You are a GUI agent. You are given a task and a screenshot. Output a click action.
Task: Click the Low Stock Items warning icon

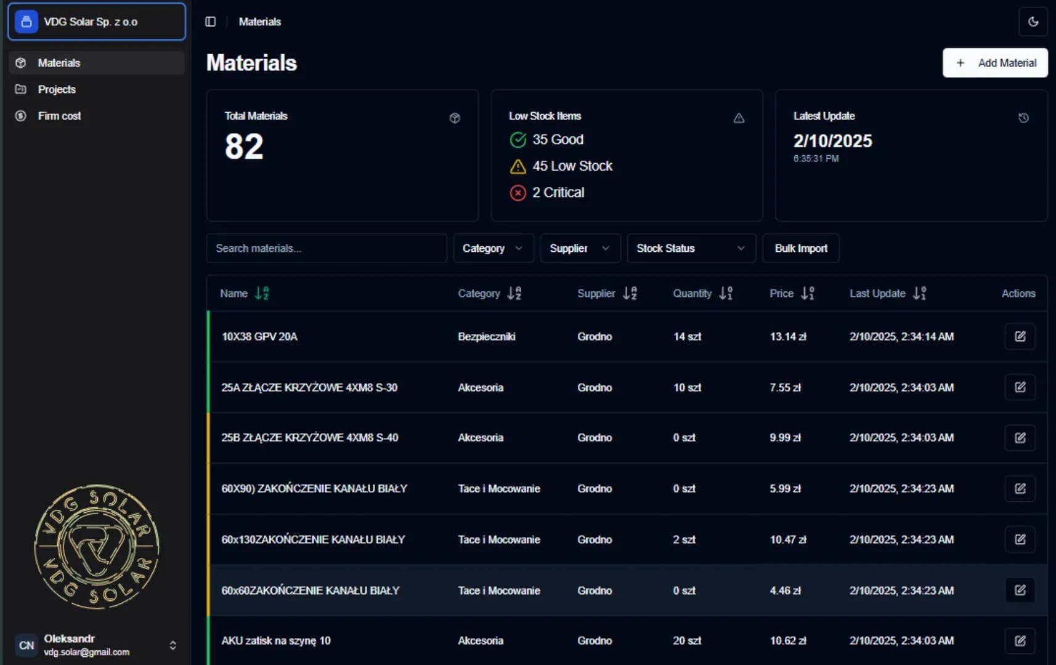click(739, 118)
